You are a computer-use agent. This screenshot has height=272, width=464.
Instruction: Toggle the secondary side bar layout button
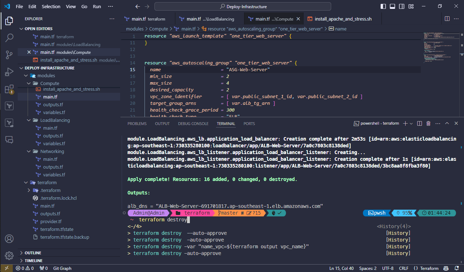tap(402, 6)
